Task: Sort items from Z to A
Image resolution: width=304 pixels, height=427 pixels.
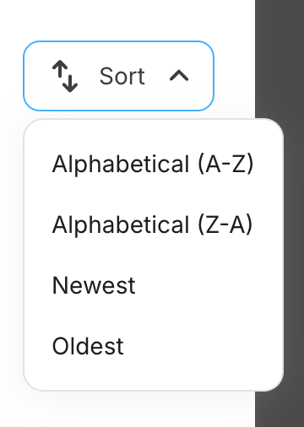Action: [153, 224]
